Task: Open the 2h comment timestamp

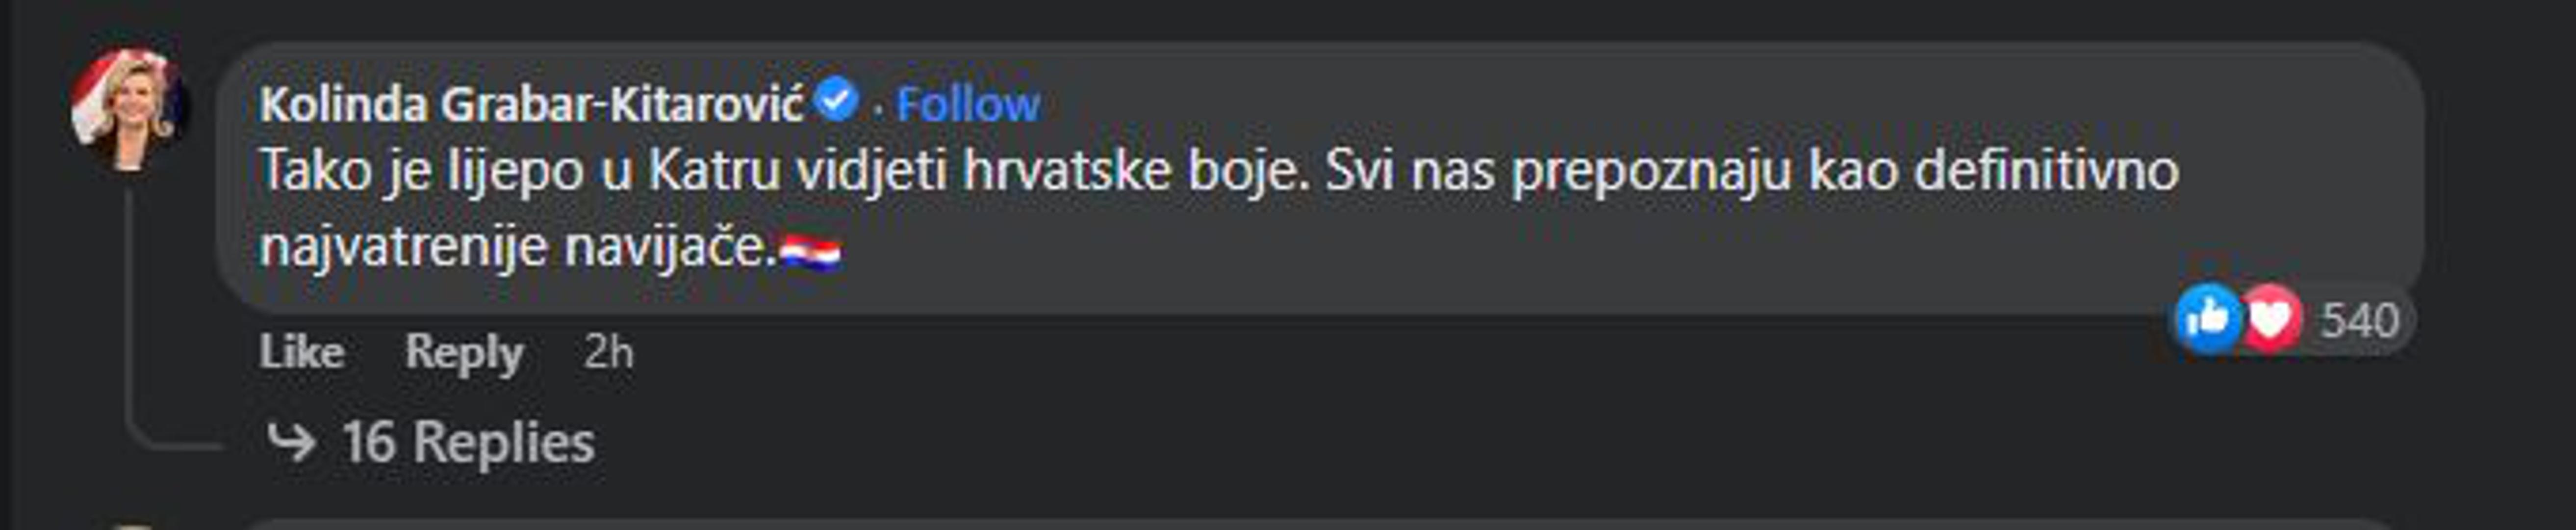Action: pyautogui.click(x=609, y=352)
